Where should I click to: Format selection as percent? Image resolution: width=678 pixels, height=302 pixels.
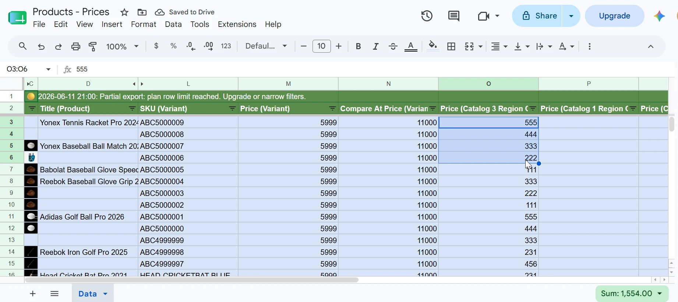click(x=173, y=46)
